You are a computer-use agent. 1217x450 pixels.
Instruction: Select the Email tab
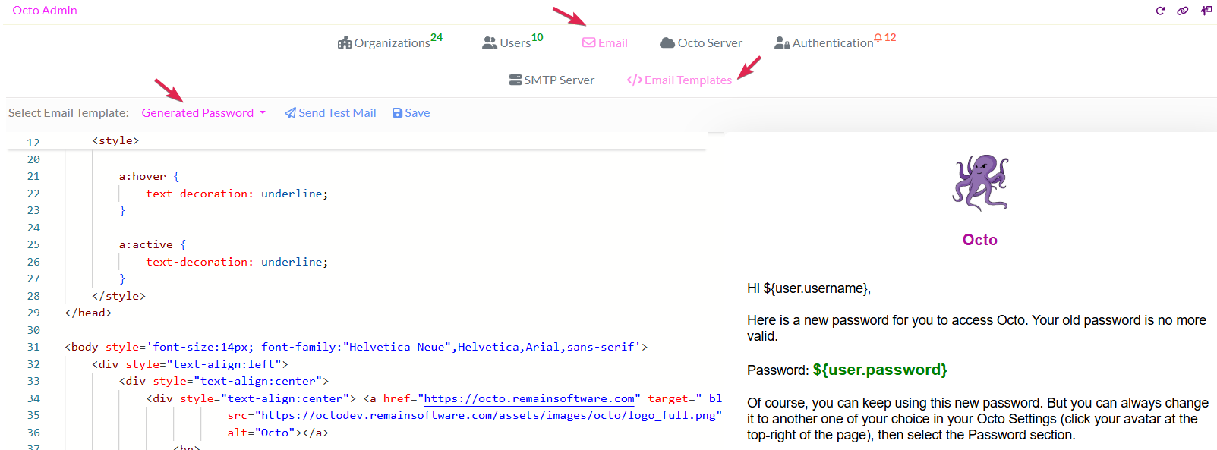tap(605, 43)
